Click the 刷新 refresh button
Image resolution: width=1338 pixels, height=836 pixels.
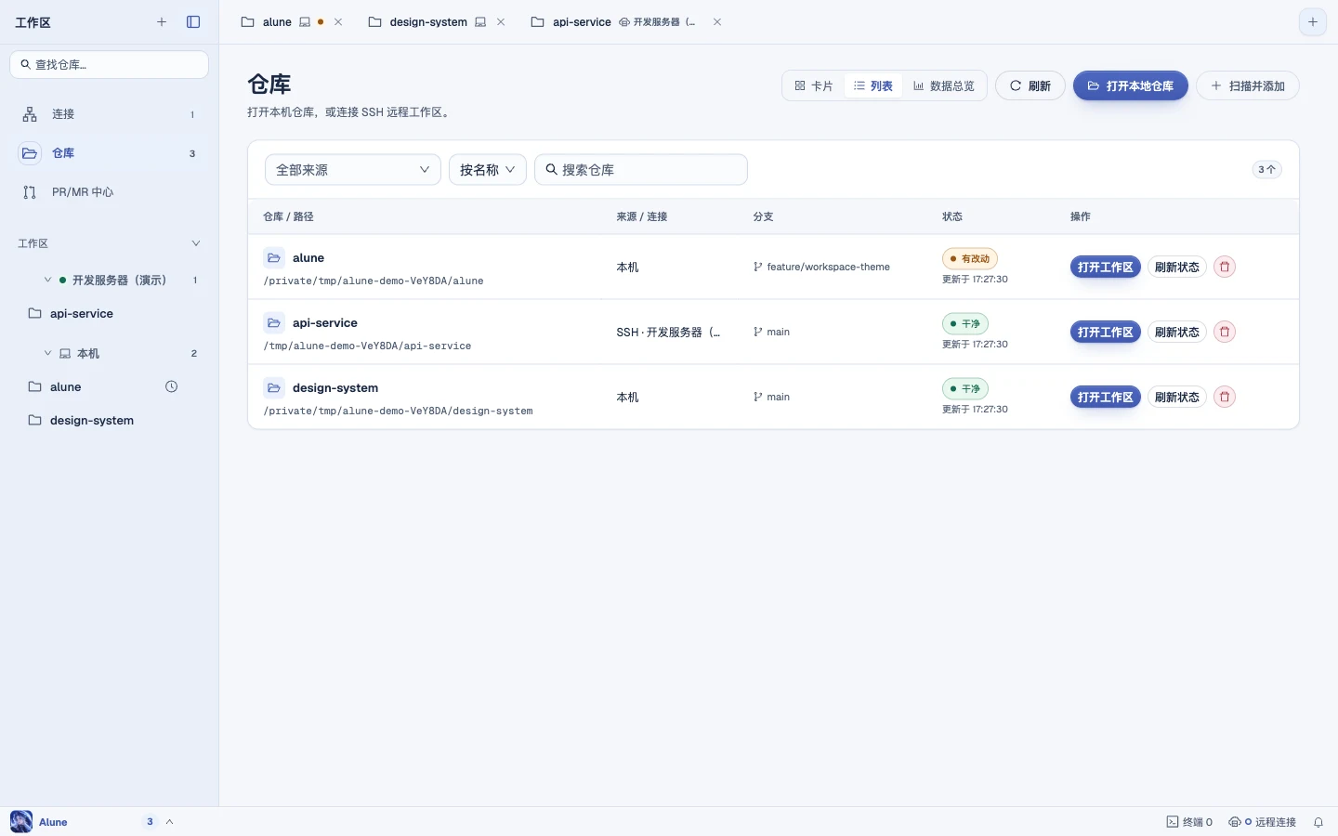point(1030,86)
